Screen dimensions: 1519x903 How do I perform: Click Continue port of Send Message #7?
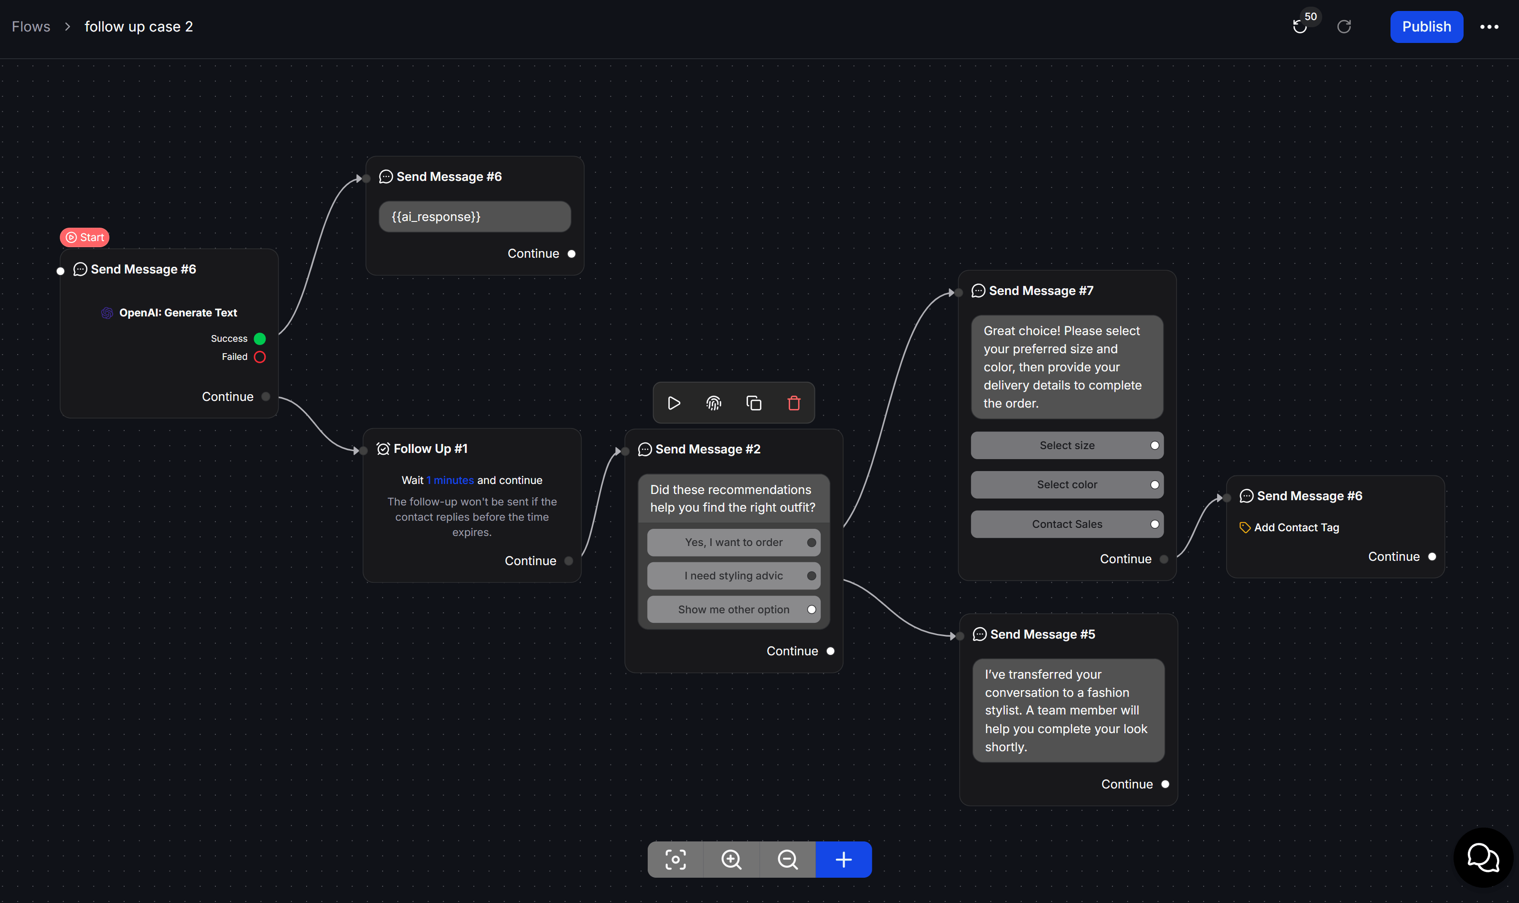1164,559
